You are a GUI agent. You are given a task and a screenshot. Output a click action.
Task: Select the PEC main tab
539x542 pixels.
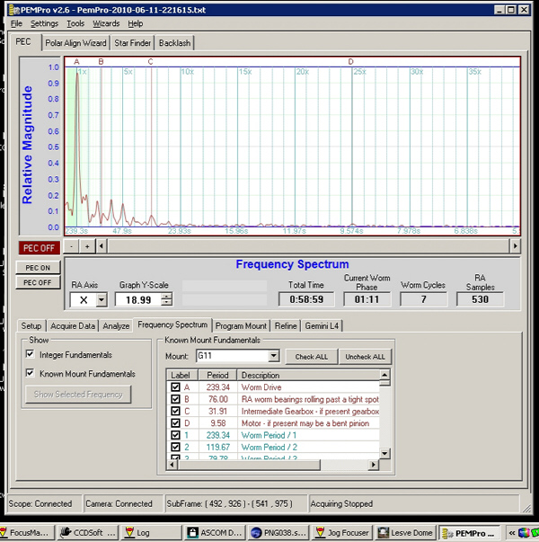coord(23,42)
